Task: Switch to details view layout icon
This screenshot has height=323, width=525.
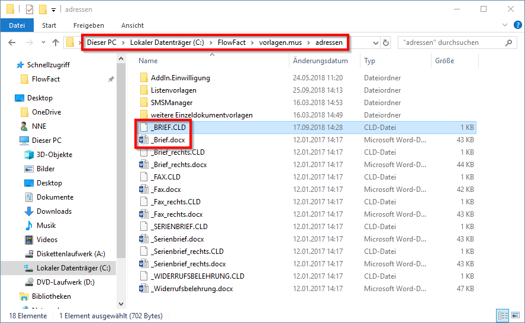Action: [503, 315]
